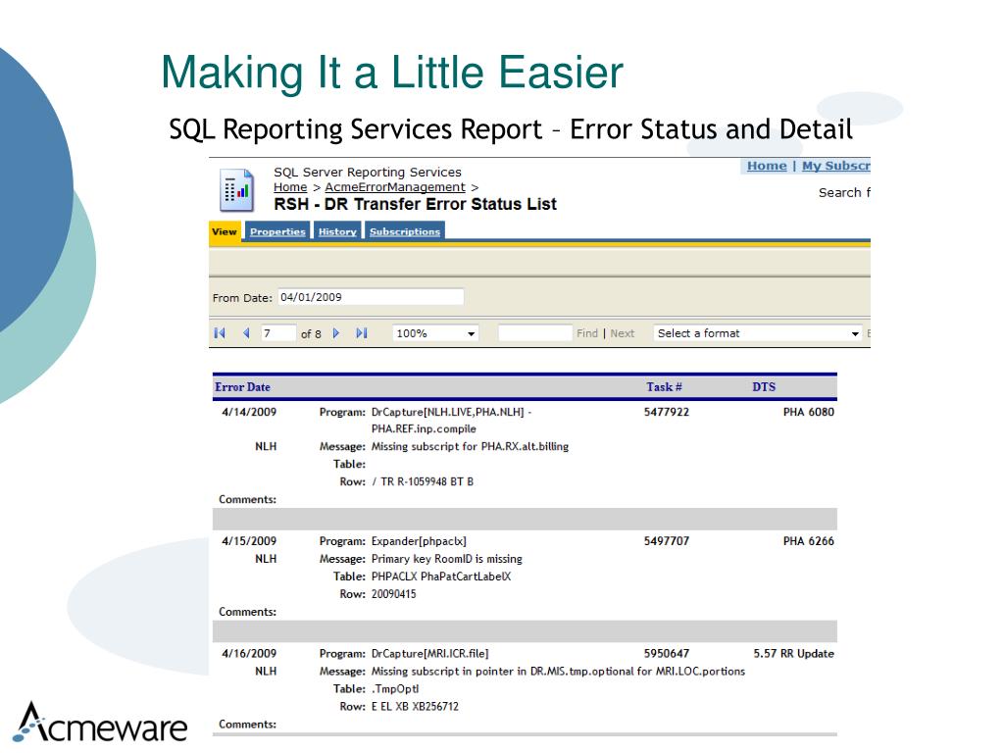Click the PHPACLX PhaPatCartLabelX table value
This screenshot has width=1004, height=753.
(x=441, y=577)
